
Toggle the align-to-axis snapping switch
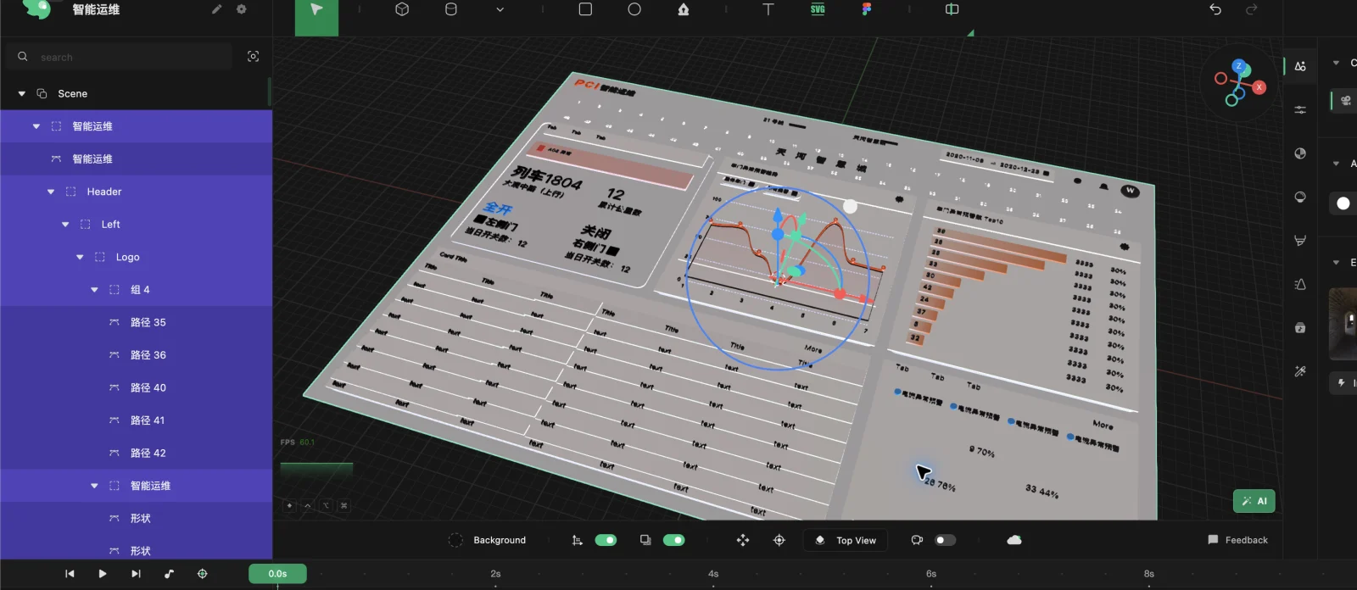[606, 540]
